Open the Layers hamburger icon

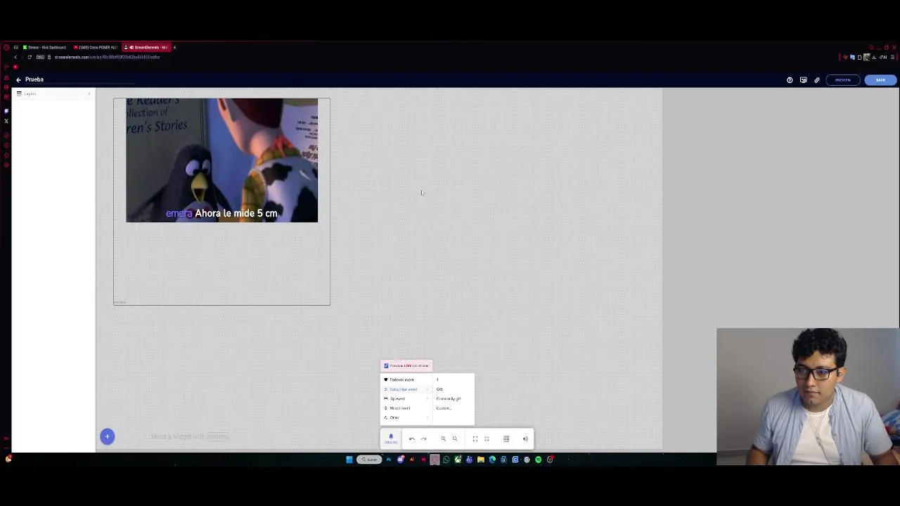point(19,93)
